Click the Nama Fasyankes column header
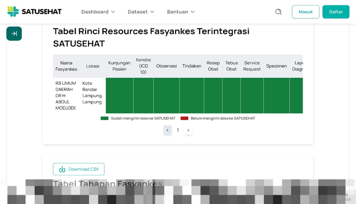The image size is (356, 204). pos(66,66)
